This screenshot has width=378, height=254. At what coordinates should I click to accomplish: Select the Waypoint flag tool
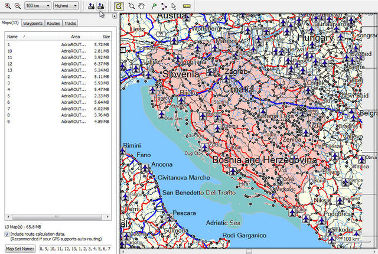tap(154, 6)
